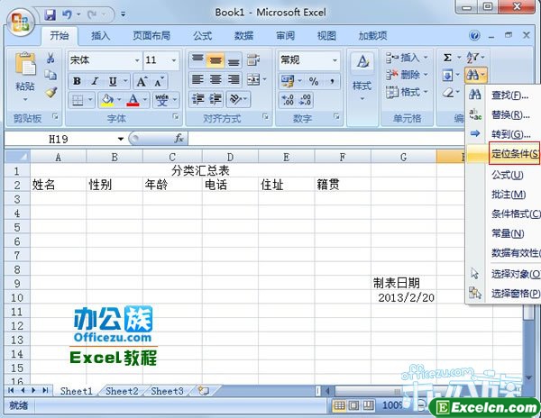The width and height of the screenshot is (541, 418).
Task: Open the 格式 cells dropdown
Action: click(x=408, y=92)
